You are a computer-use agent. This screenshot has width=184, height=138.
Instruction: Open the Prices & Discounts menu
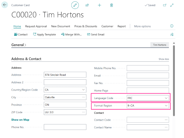pyautogui.click(x=86, y=26)
